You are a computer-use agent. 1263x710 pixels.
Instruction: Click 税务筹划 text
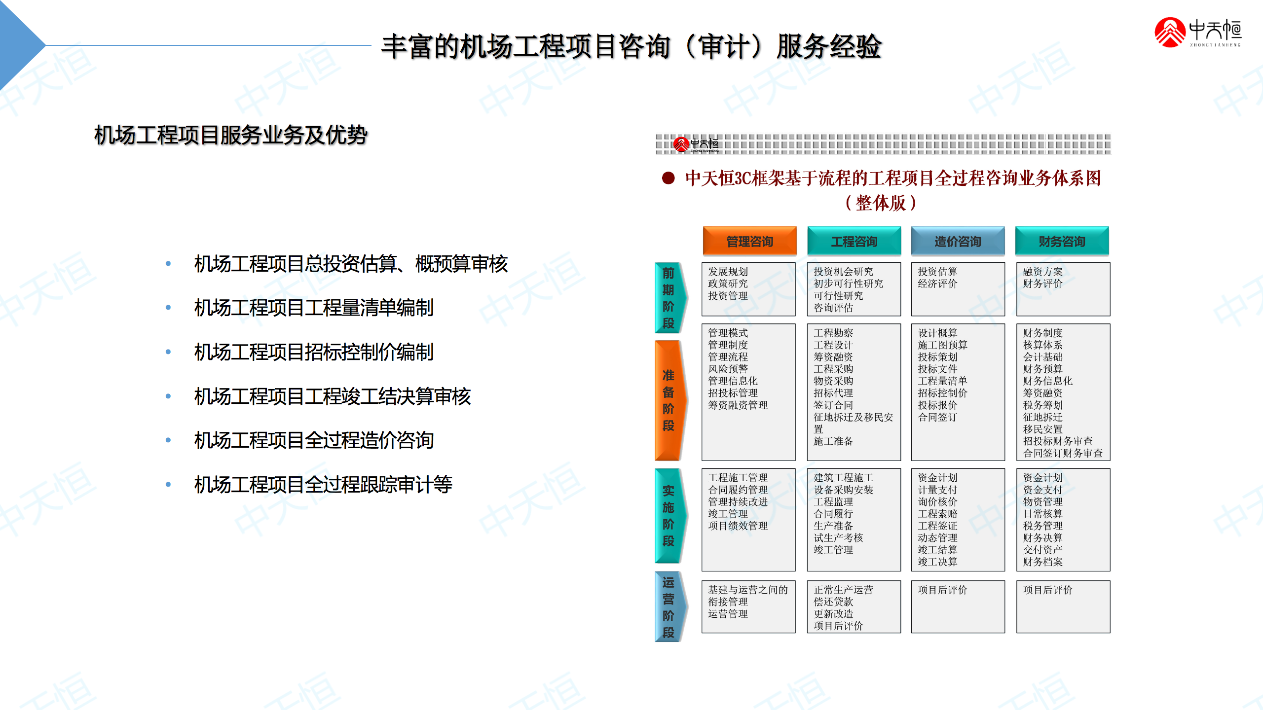pos(1042,405)
